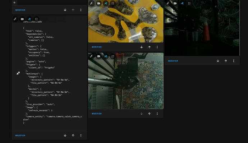Click the "Camera unavailable" message
This screenshot has height=143, width=248.
tap(32, 22)
